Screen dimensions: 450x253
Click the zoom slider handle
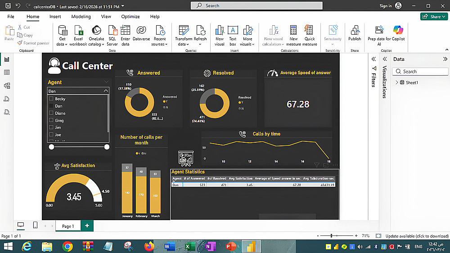(332, 235)
